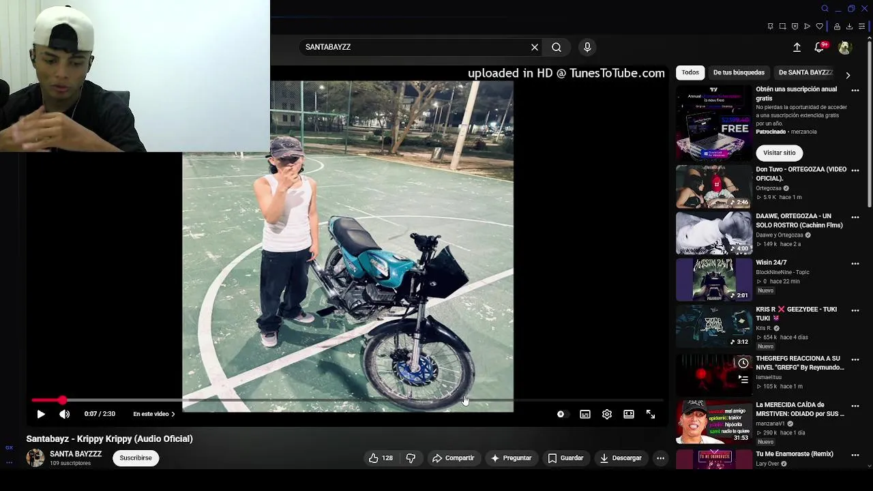Open the upload/create icon in header
This screenshot has height=491, width=873.
pos(797,47)
